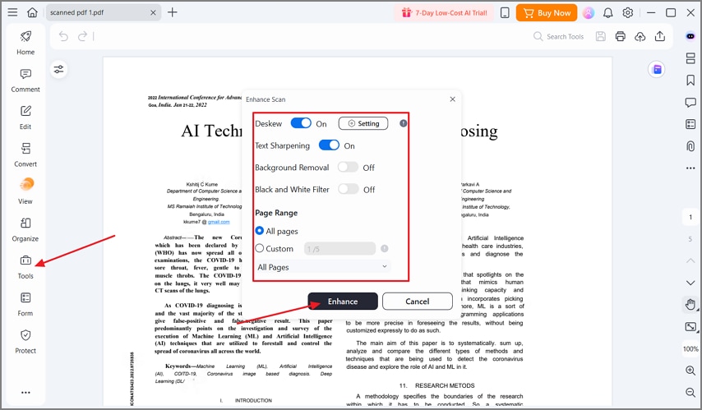Go to next page arrow
702x410 pixels.
click(x=690, y=283)
